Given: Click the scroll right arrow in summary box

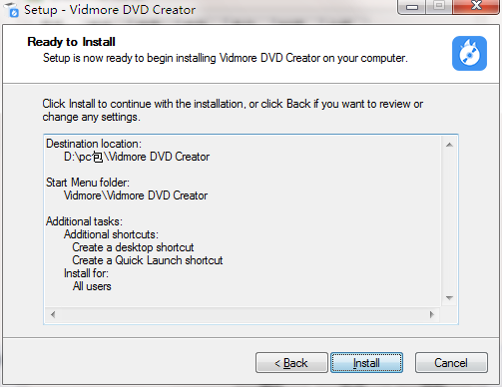Looking at the screenshot, I should (432, 314).
